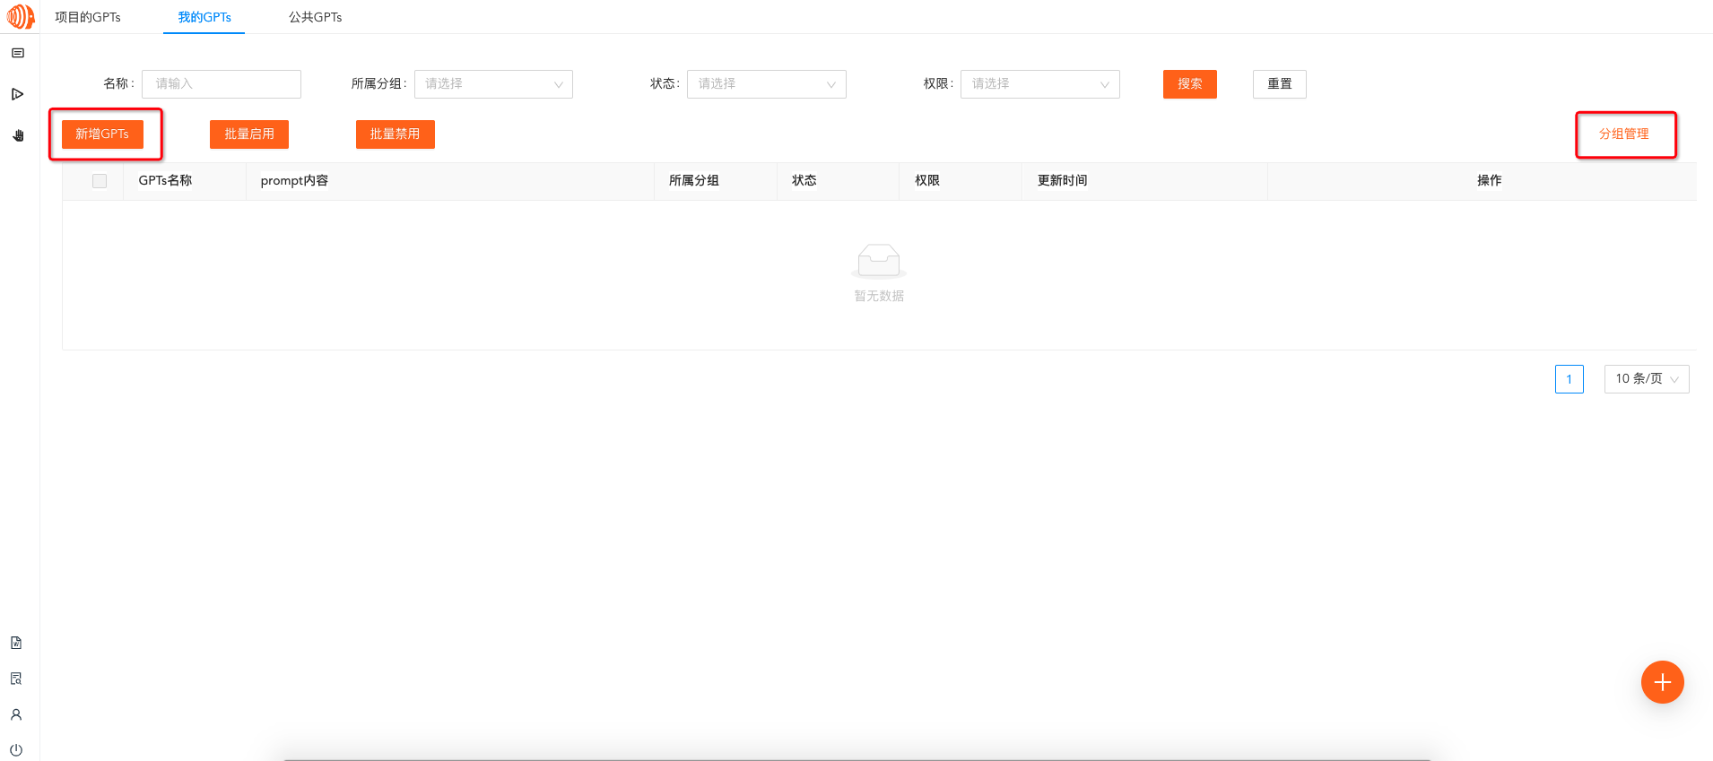The height and width of the screenshot is (761, 1713).
Task: Click the 重置 button
Action: point(1280,84)
